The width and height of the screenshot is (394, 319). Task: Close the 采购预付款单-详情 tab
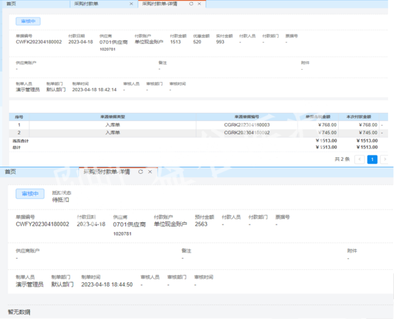(150, 172)
